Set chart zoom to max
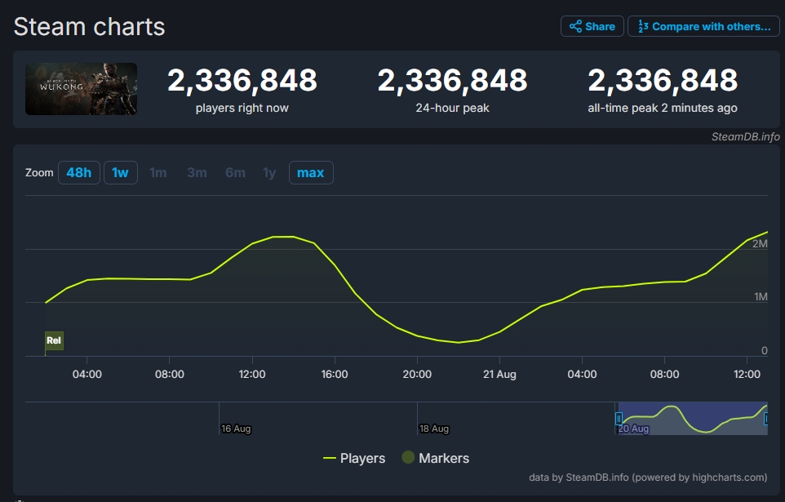 coord(311,173)
